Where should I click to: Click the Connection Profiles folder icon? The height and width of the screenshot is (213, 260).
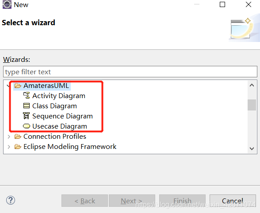point(18,137)
